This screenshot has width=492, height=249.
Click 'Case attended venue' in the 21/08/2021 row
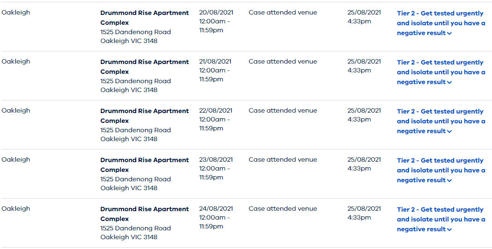coord(283,61)
